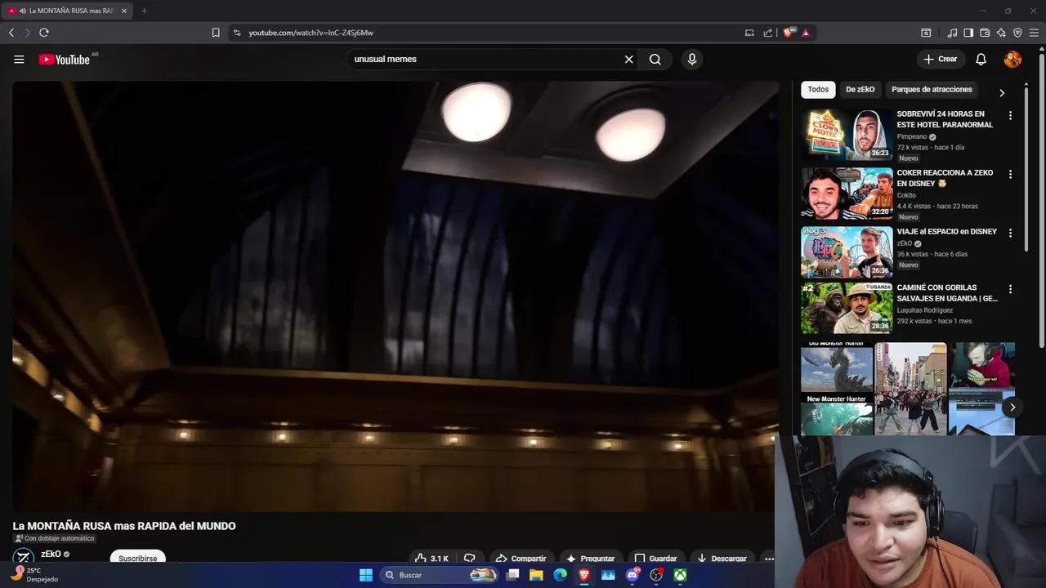
Task: Subscribe to zEkO with Suscribirse button
Action: pos(138,558)
